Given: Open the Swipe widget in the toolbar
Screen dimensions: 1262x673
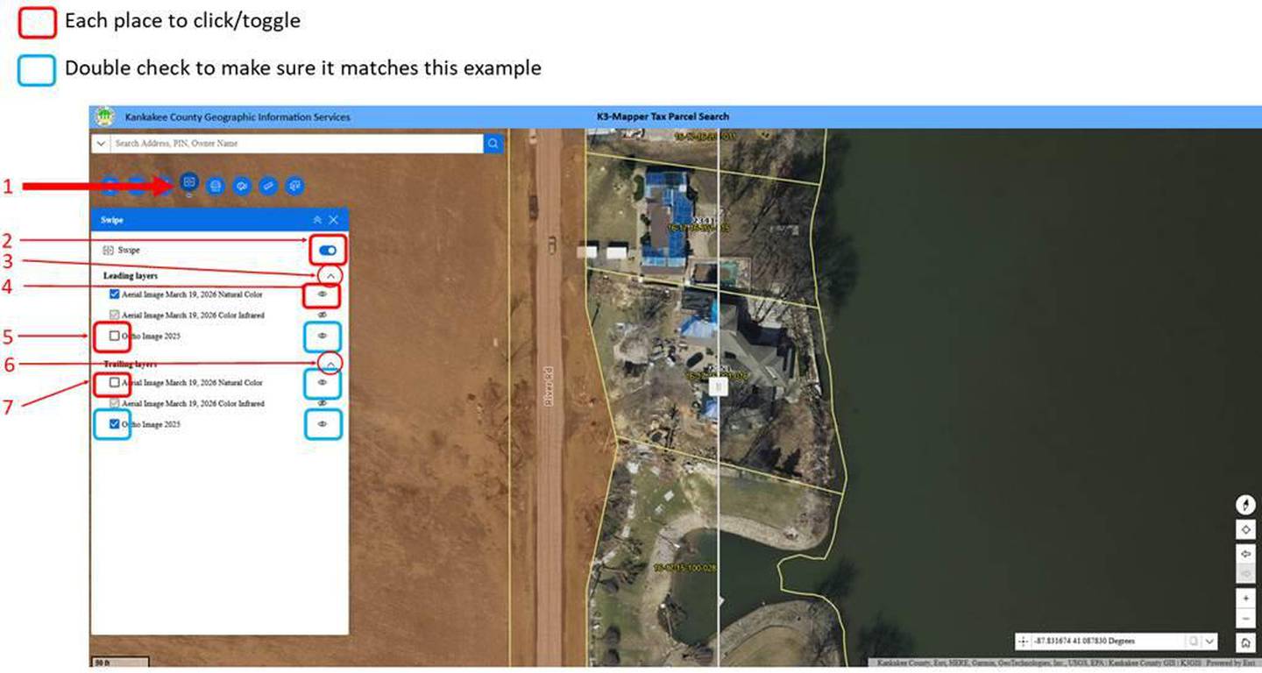Looking at the screenshot, I should 188,181.
